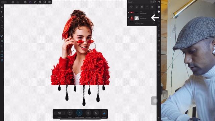This screenshot has width=215, height=121.
Task: Open the Color studio white circle
Action: [159, 12]
